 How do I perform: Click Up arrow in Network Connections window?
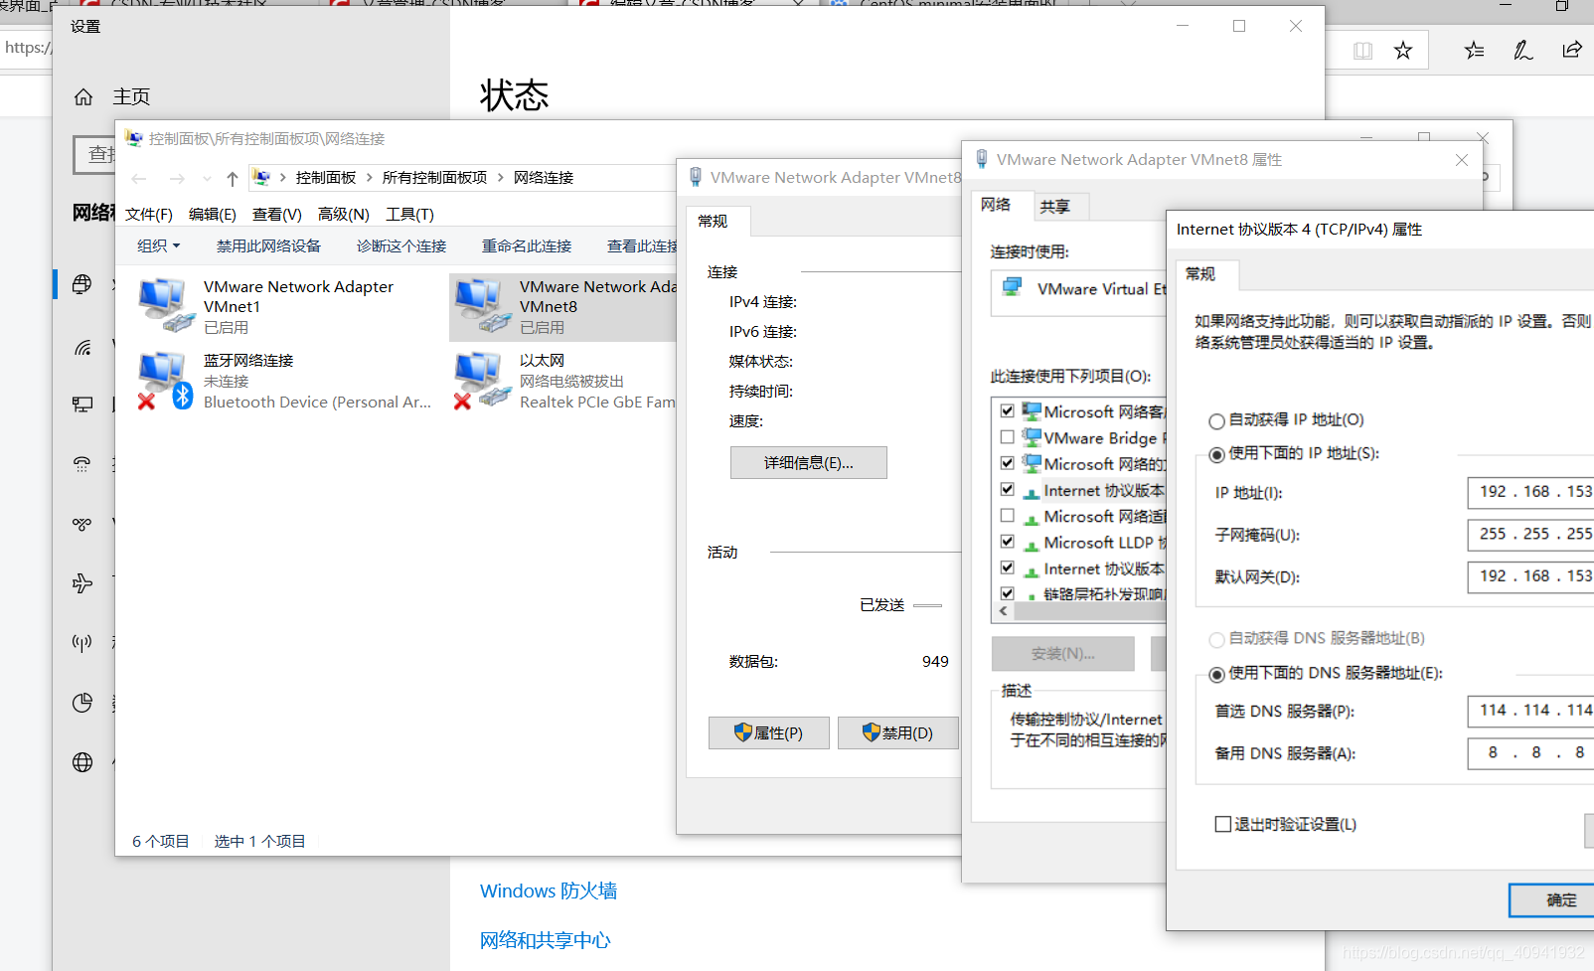[x=232, y=179]
